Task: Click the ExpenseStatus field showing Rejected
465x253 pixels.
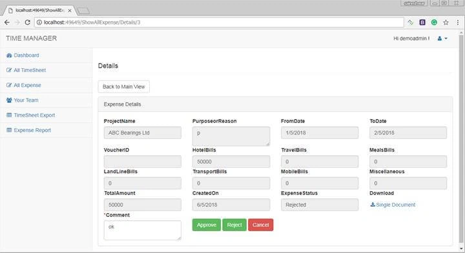Action: point(320,205)
